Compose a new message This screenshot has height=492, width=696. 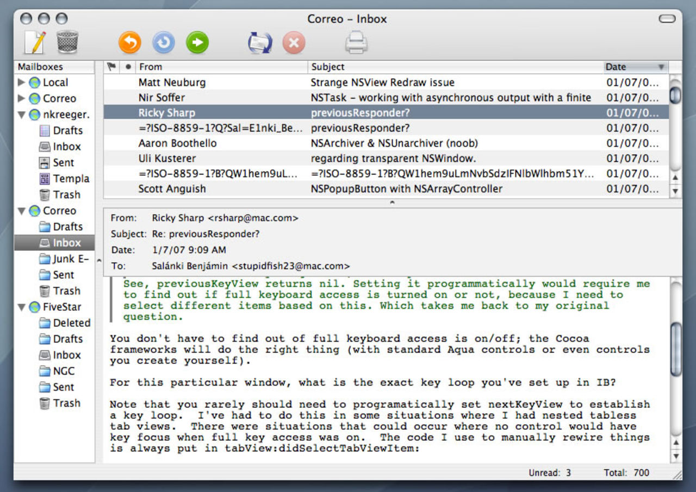click(x=34, y=42)
